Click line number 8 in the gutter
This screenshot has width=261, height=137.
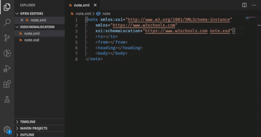coord(76,59)
